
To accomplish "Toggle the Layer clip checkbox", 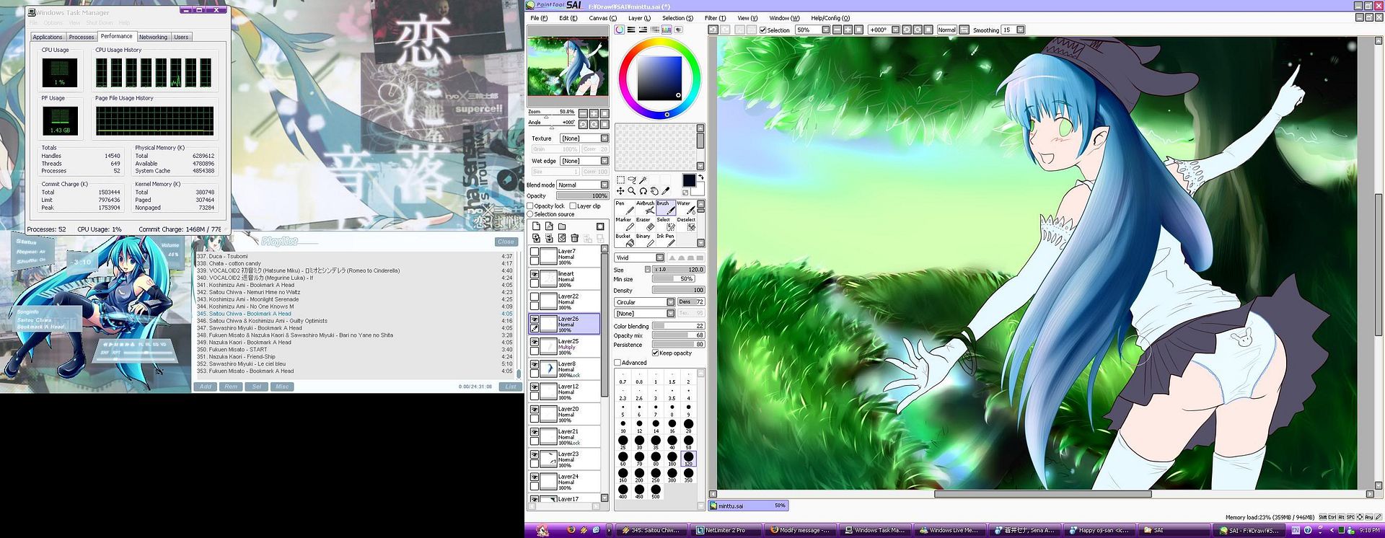I will (573, 206).
